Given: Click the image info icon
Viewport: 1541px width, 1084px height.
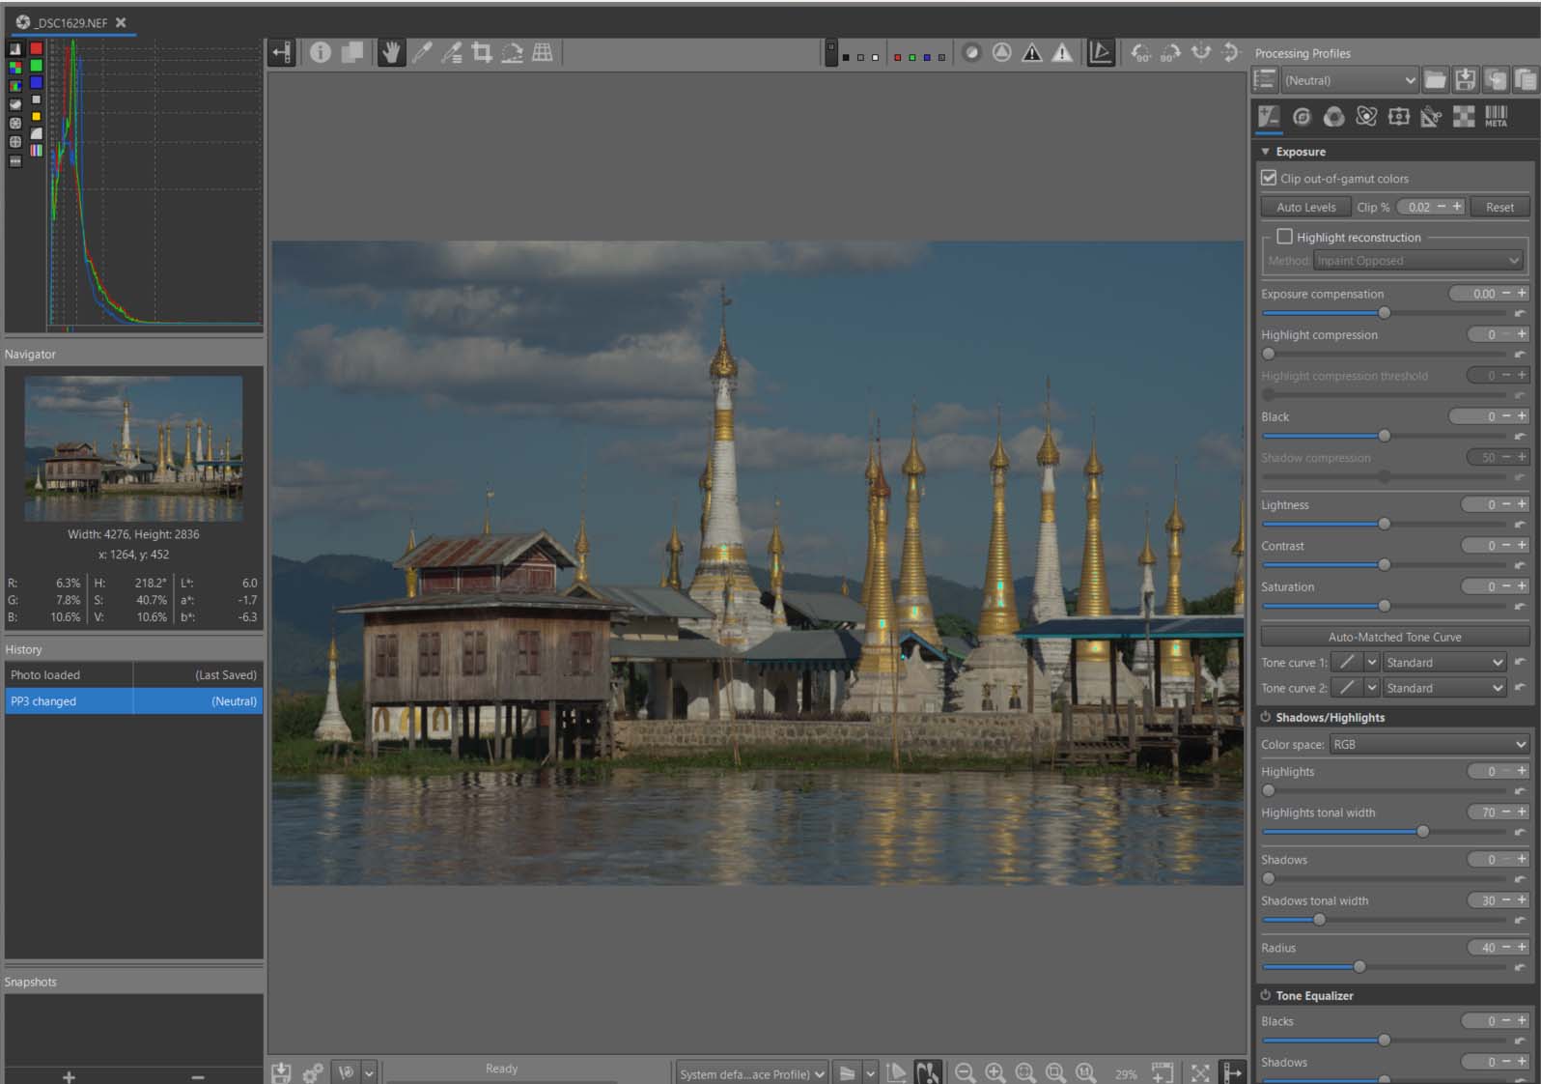Looking at the screenshot, I should pos(321,53).
